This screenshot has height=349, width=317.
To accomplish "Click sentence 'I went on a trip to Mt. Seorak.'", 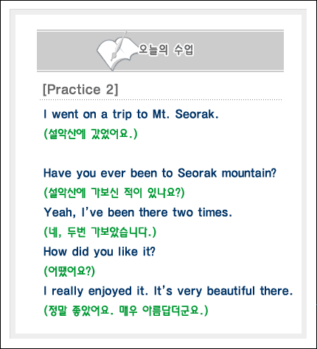I will 130,114.
